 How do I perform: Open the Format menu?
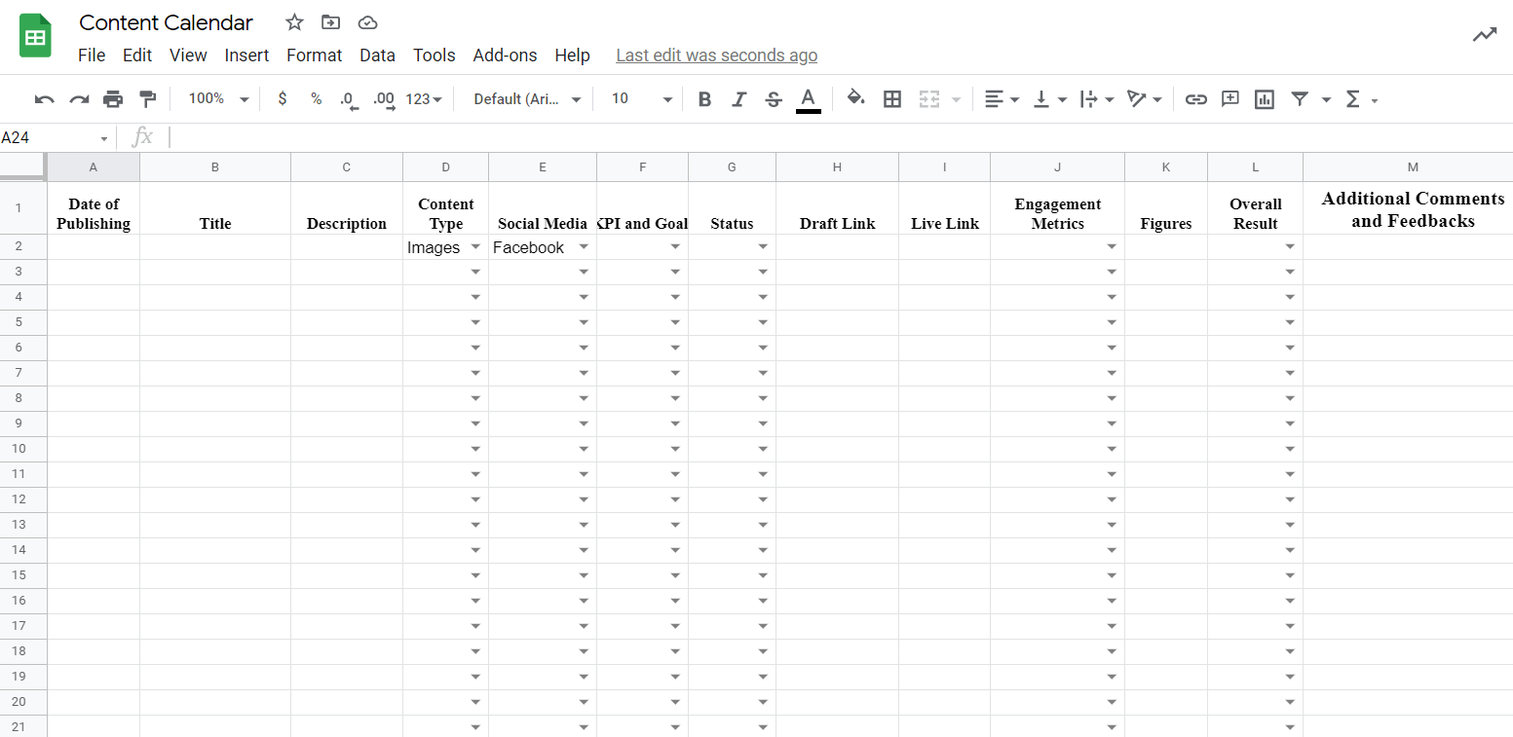pos(314,55)
